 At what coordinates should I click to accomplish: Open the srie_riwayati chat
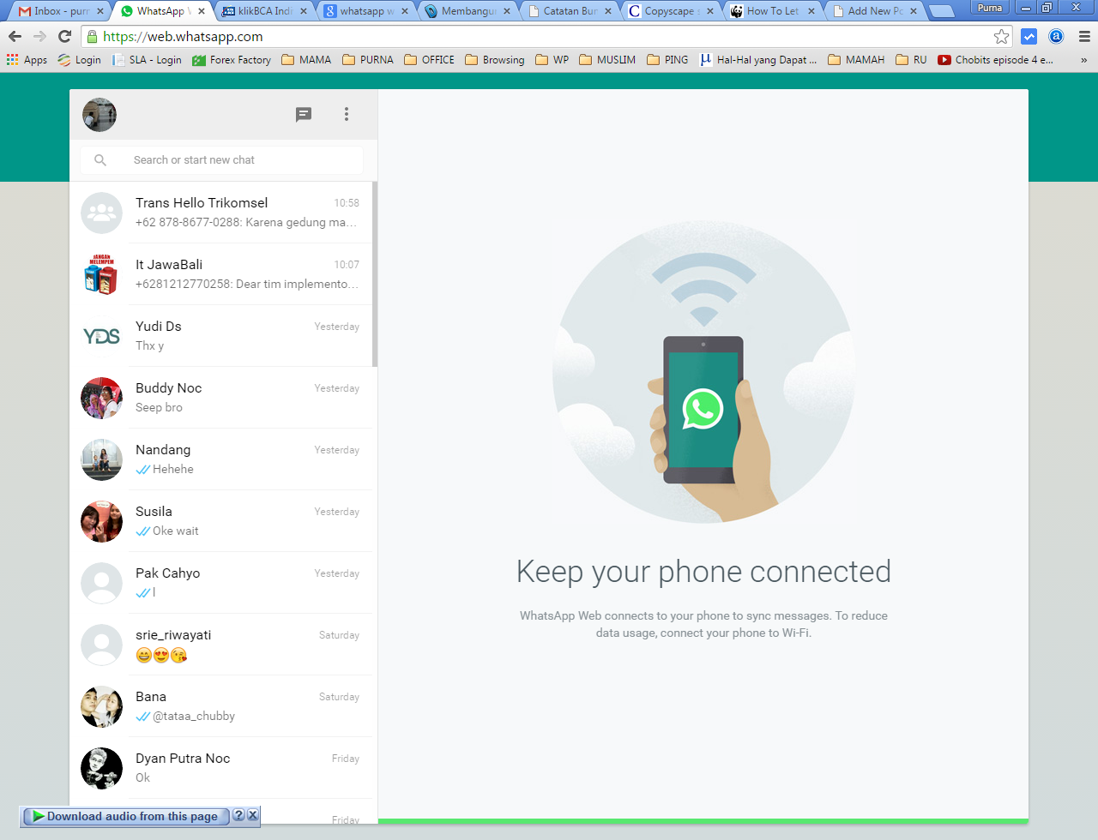(x=221, y=645)
